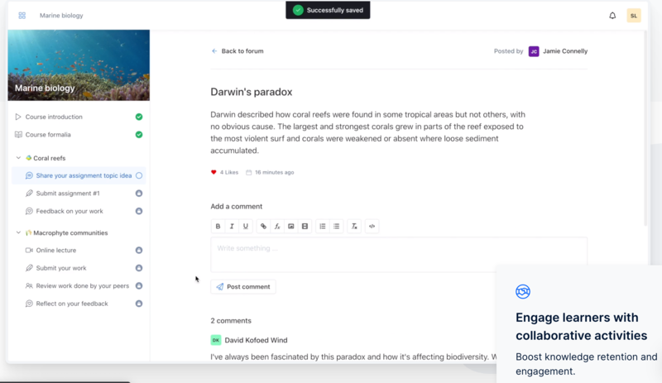The width and height of the screenshot is (662, 383).
Task: Insert an image into the comment
Action: [291, 226]
